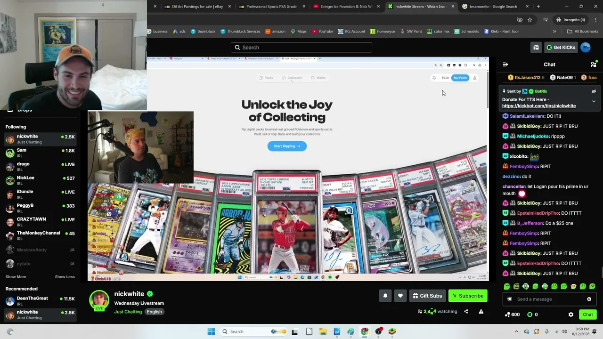Click Show More under Following
The width and height of the screenshot is (603, 339).
16,277
